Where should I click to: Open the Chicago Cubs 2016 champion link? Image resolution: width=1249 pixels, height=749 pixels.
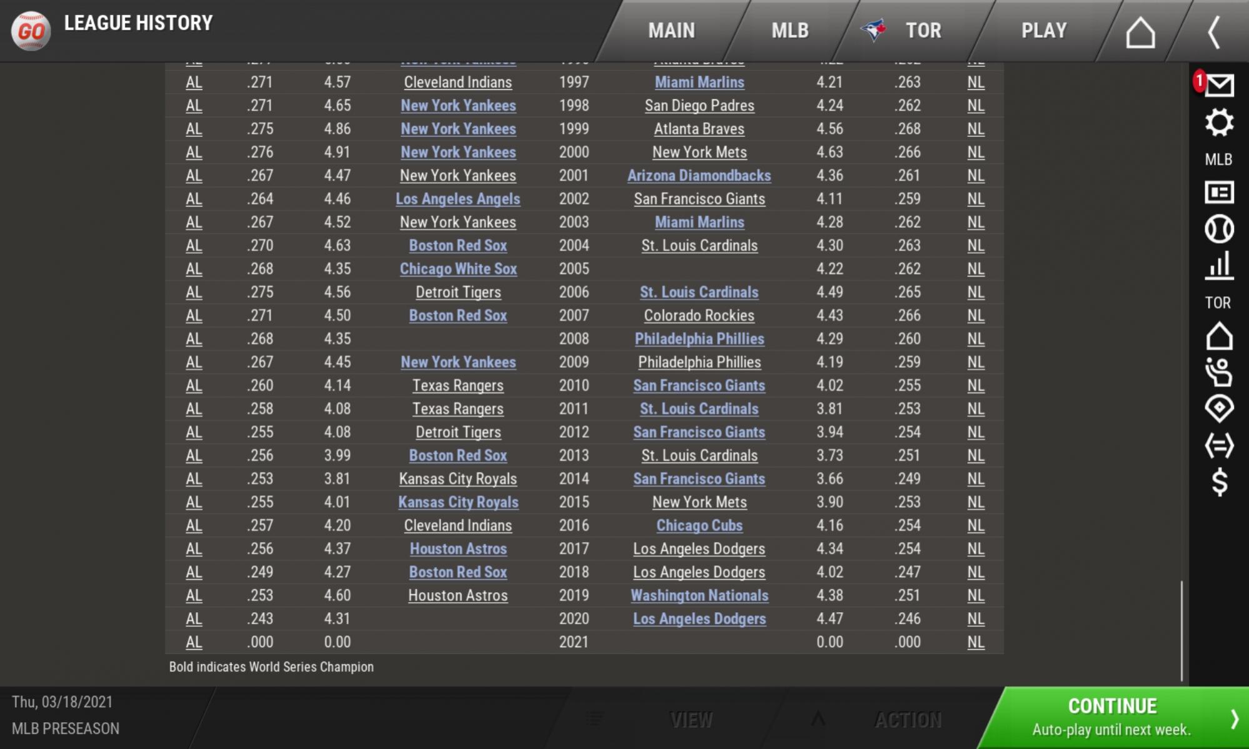click(699, 525)
